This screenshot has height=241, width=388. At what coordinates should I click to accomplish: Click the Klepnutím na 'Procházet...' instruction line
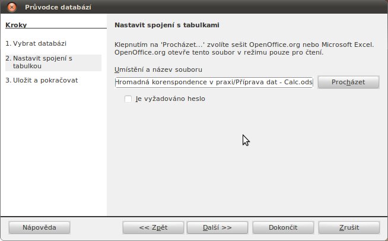point(244,45)
